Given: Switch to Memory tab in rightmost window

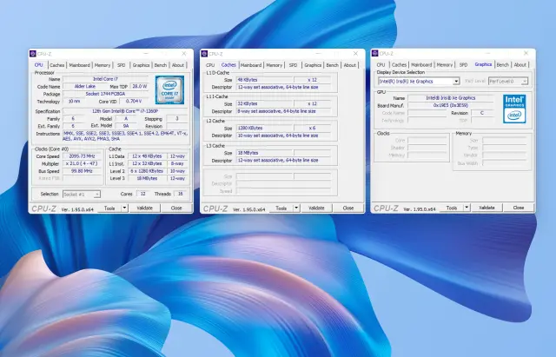Looking at the screenshot, I should point(445,64).
